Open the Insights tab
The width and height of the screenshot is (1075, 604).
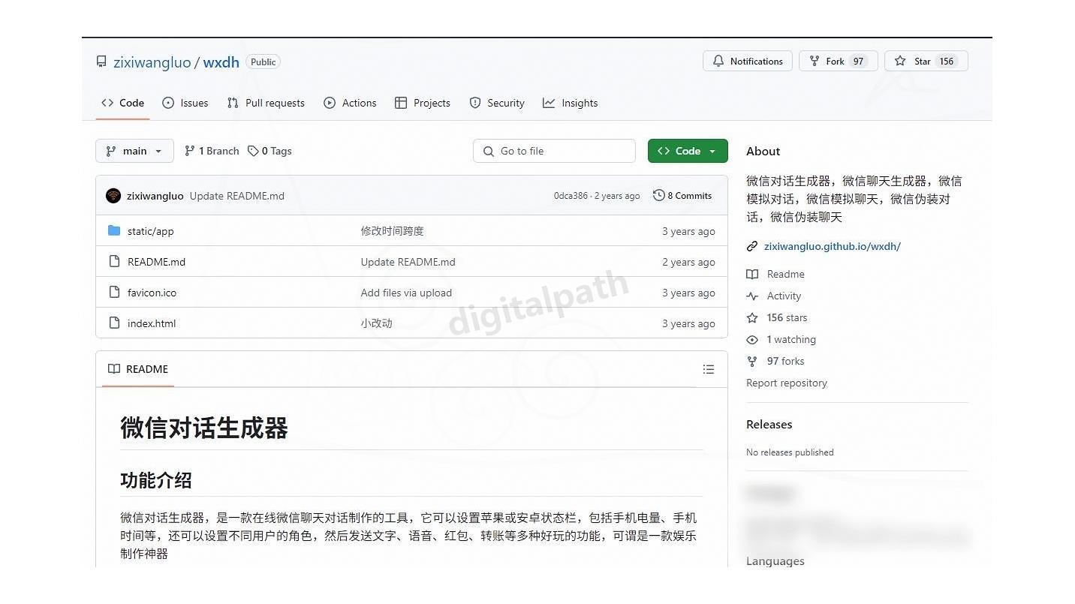pos(571,103)
